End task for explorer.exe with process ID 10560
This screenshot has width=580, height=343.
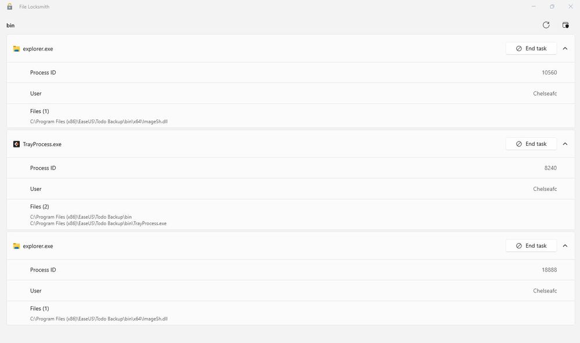click(x=531, y=49)
